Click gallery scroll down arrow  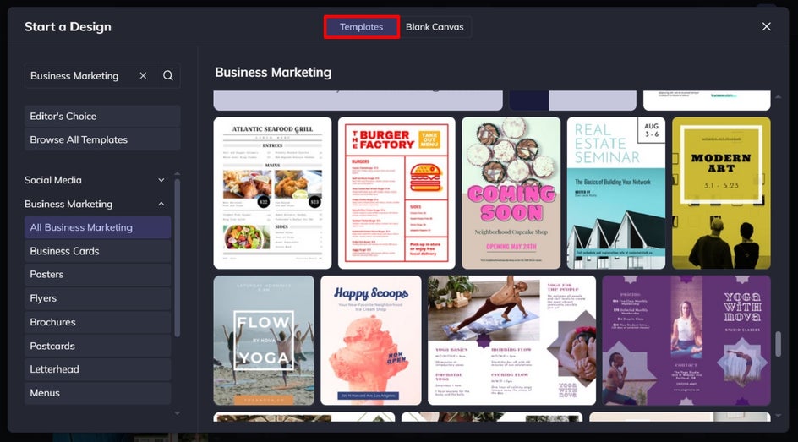(x=779, y=416)
